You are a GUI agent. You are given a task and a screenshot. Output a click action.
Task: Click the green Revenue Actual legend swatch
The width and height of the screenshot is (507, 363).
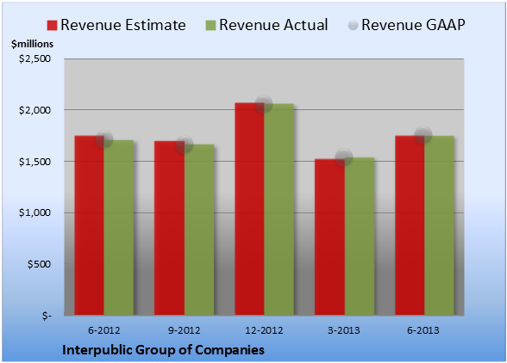(x=210, y=26)
